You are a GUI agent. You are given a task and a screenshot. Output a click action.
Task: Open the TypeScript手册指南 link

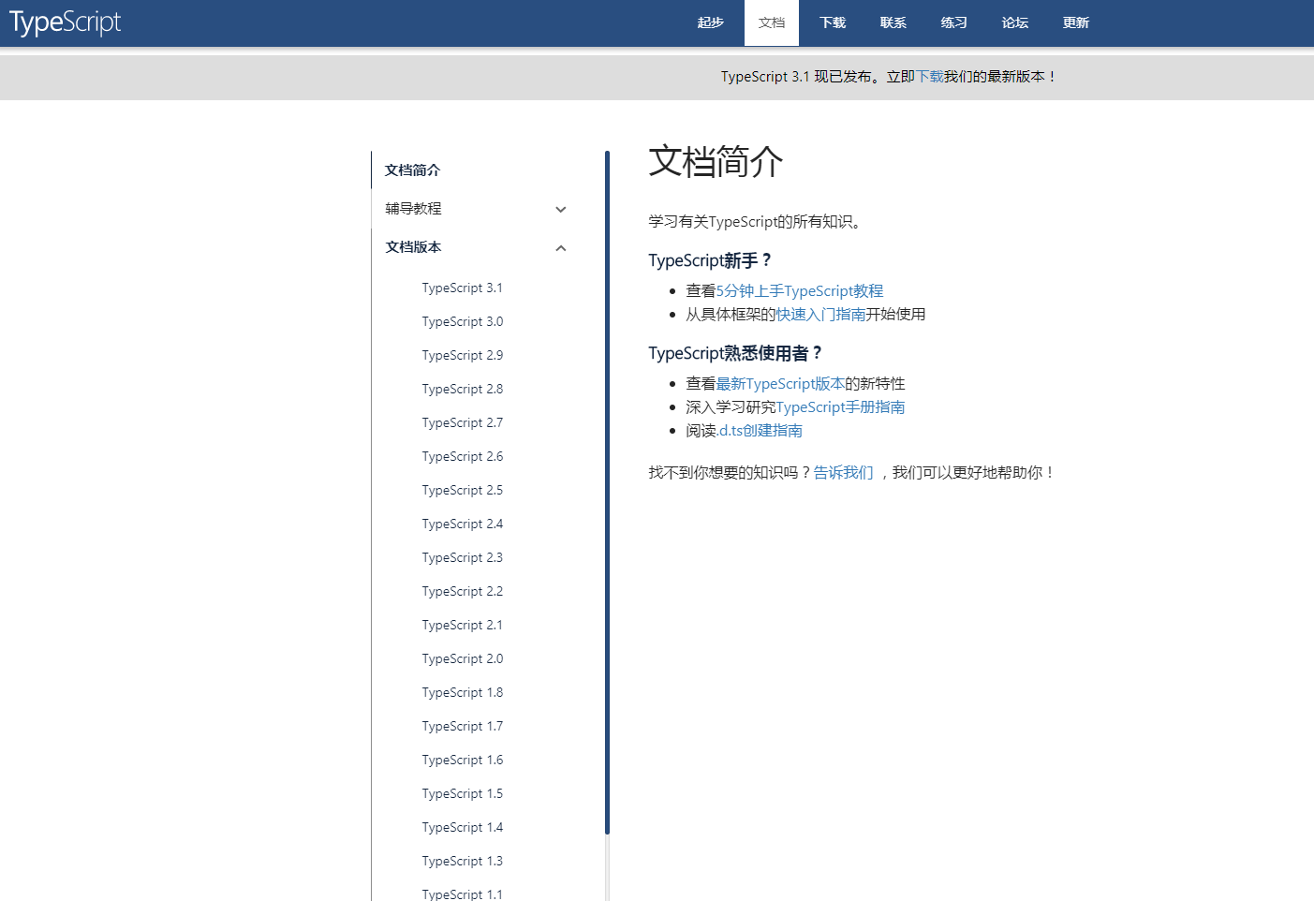coord(841,407)
